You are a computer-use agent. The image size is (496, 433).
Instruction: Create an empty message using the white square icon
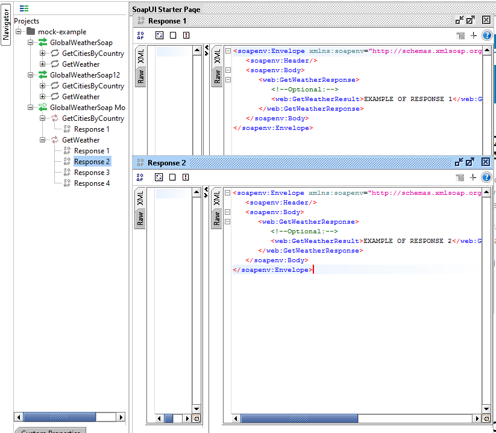point(172,35)
